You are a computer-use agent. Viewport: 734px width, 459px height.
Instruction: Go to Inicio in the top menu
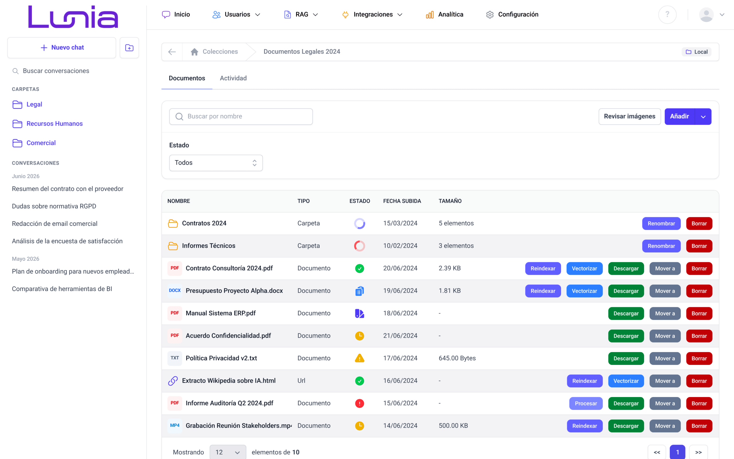click(x=176, y=15)
